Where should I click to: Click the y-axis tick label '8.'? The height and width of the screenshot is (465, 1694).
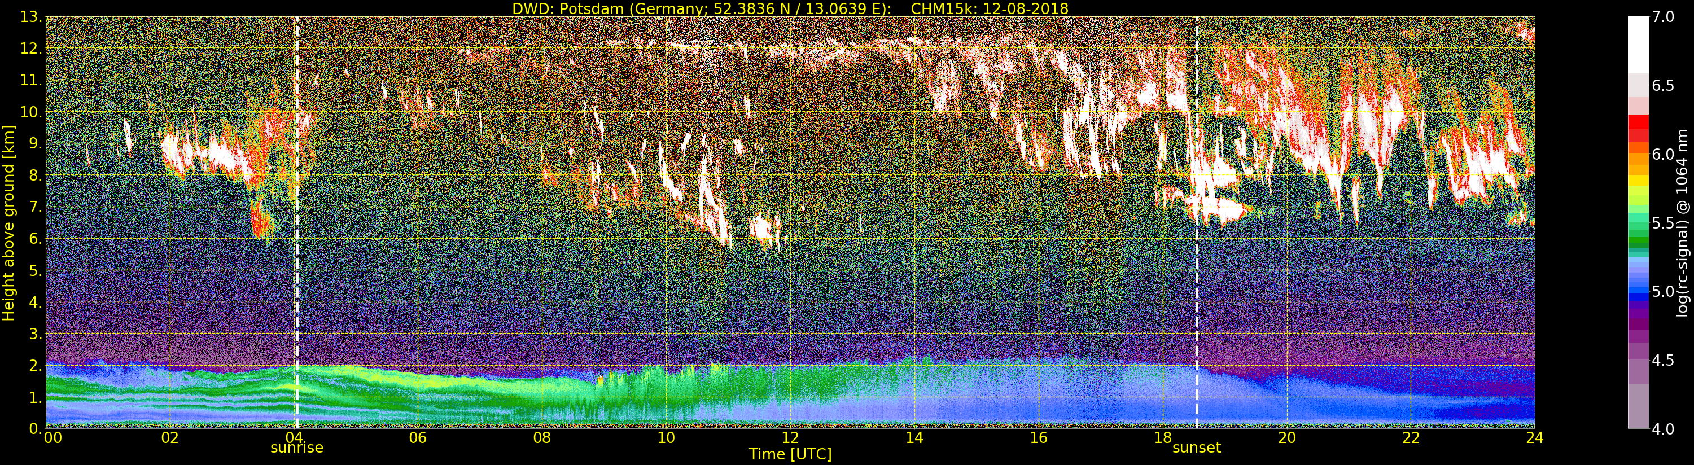[35, 176]
